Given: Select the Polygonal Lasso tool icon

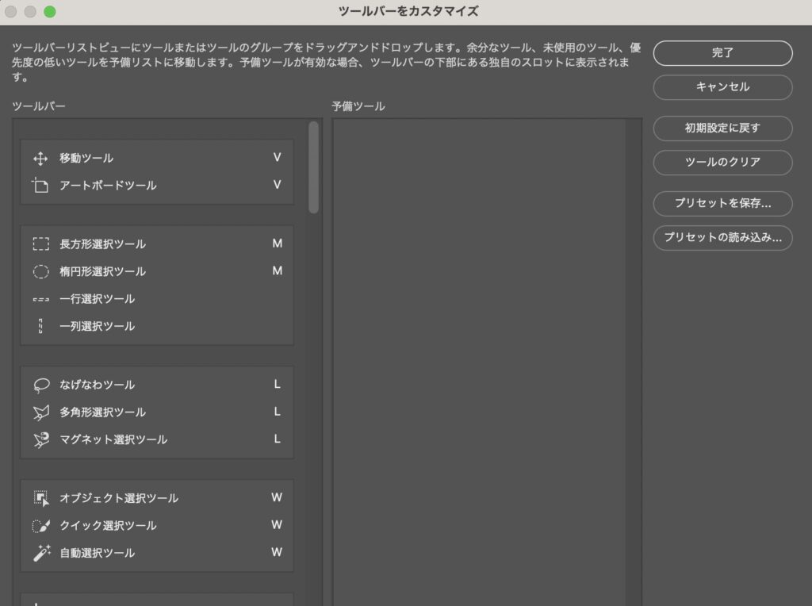Looking at the screenshot, I should (x=40, y=412).
